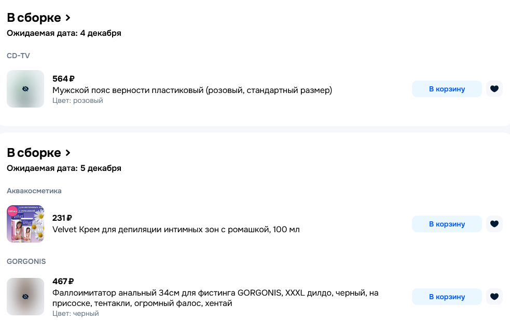Reveal the blurred thumbnail of the 467 ₽ item

(25, 297)
